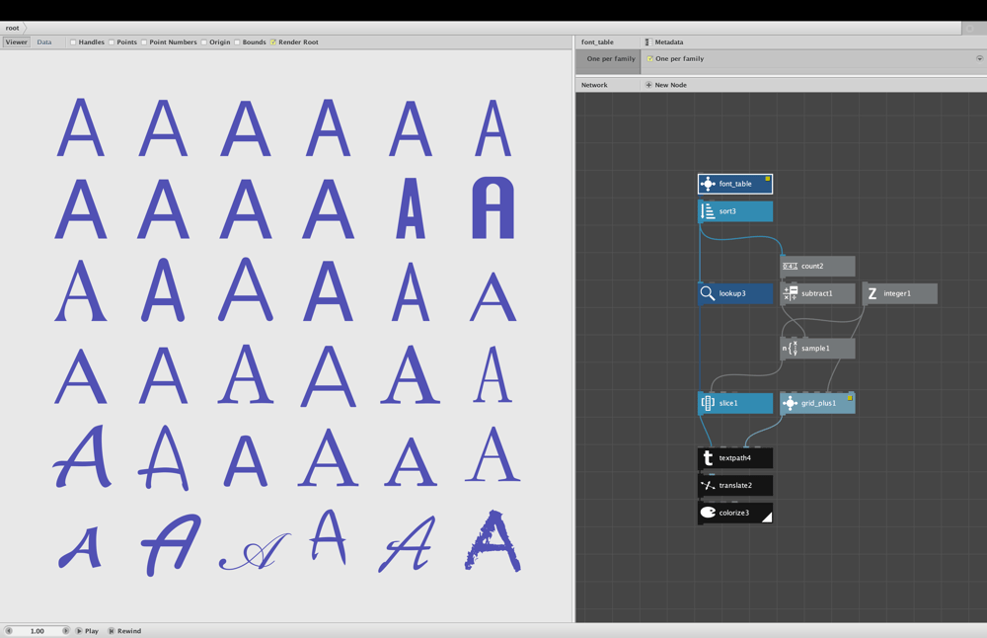The height and width of the screenshot is (638, 987).
Task: Click the colorize3 node label
Action: tap(734, 513)
